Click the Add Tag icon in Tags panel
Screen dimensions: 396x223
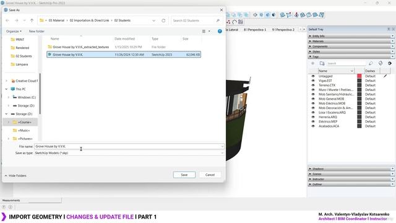pyautogui.click(x=313, y=63)
